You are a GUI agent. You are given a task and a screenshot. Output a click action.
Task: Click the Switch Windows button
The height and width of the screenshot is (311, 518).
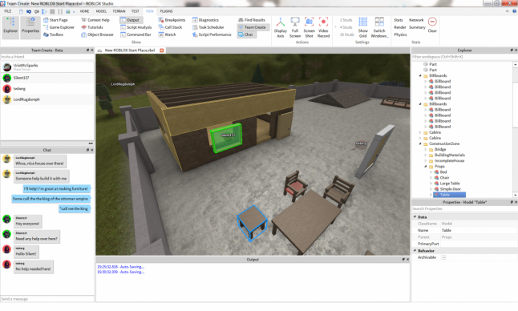[379, 27]
